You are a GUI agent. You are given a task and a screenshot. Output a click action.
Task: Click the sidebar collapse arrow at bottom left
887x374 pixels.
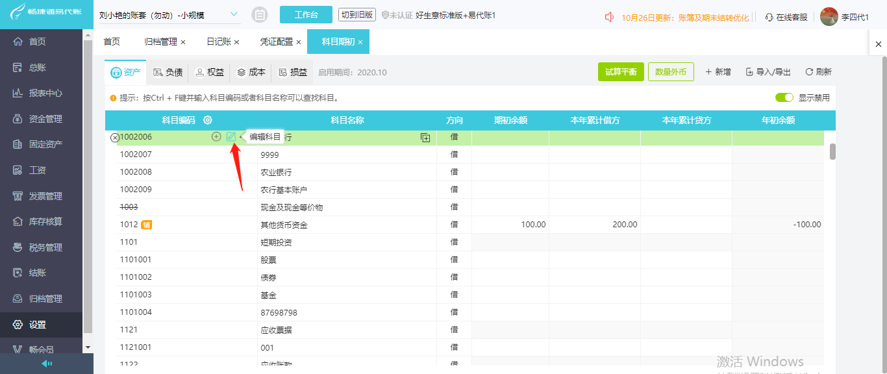(x=47, y=364)
